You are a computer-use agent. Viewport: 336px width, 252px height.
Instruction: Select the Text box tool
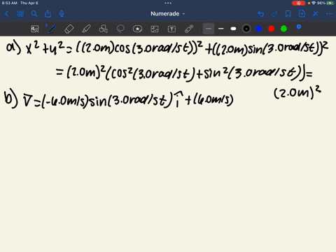(171, 29)
